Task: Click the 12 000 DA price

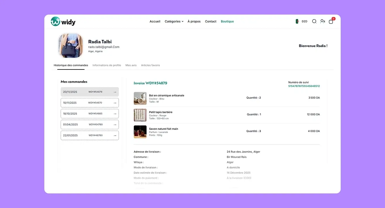Action: point(313,114)
